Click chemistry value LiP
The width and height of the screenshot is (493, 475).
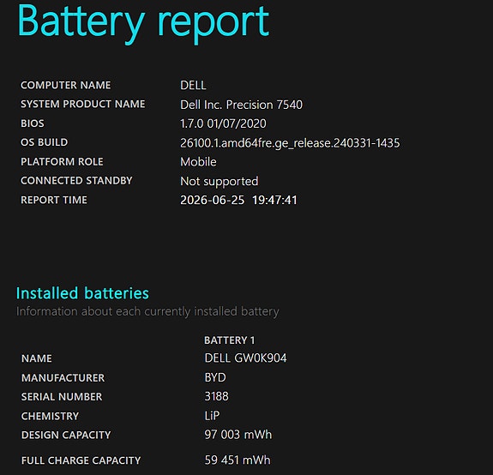(212, 416)
